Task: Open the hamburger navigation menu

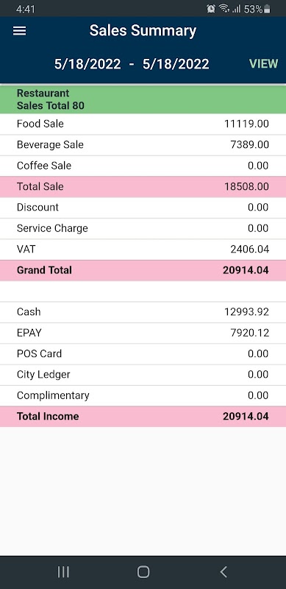Action: tap(20, 31)
